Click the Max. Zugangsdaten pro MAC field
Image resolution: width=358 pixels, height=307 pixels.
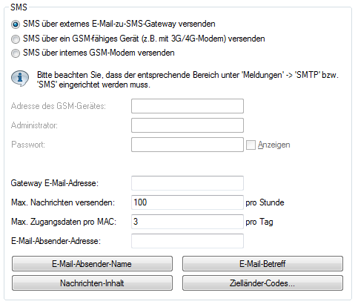click(x=188, y=222)
